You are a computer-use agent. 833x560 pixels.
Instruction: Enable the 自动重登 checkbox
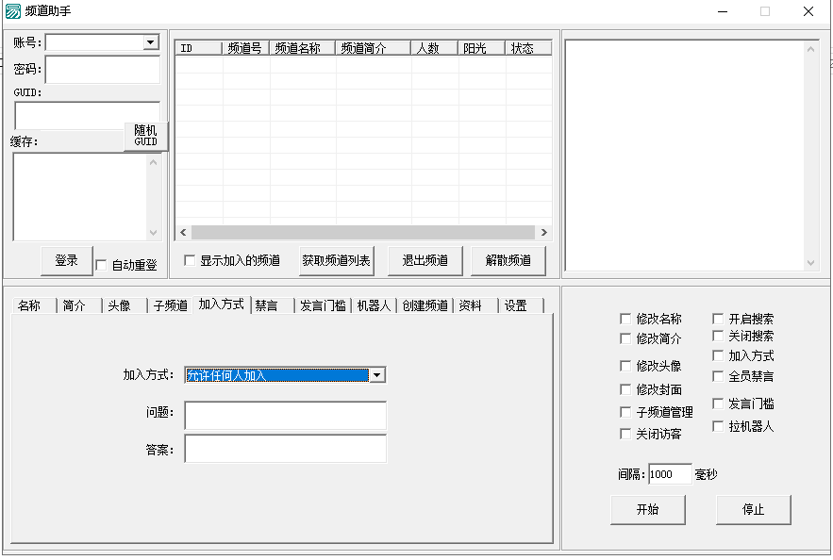pyautogui.click(x=102, y=266)
